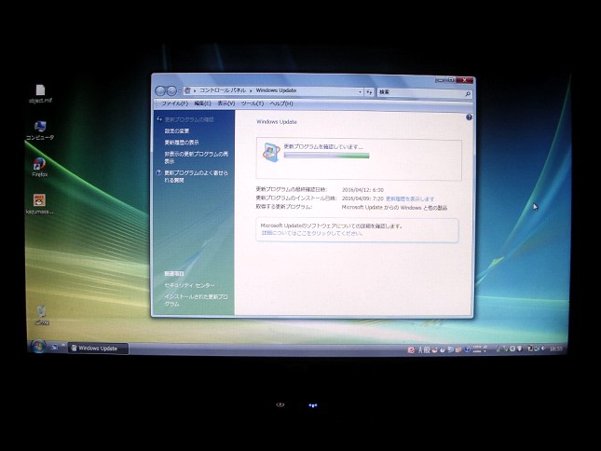Click the language bar options down arrow
The width and height of the screenshot is (601, 451).
[485, 350]
